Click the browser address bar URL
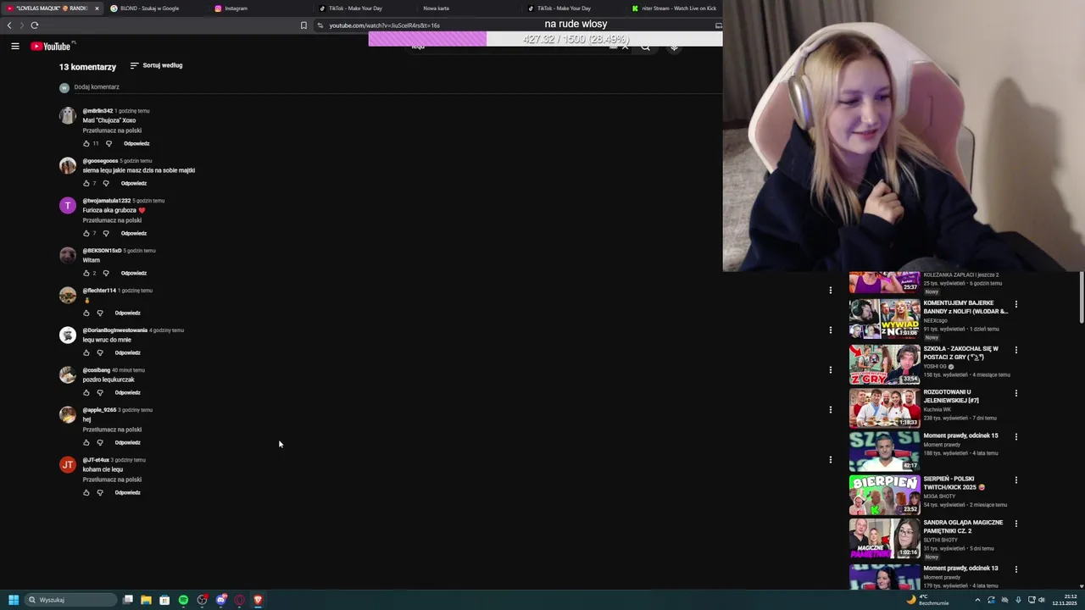 coord(384,25)
